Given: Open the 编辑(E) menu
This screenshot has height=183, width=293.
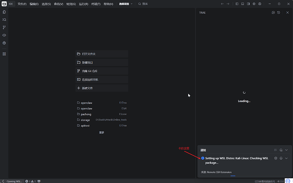Looking at the screenshot, I should (x=34, y=4).
